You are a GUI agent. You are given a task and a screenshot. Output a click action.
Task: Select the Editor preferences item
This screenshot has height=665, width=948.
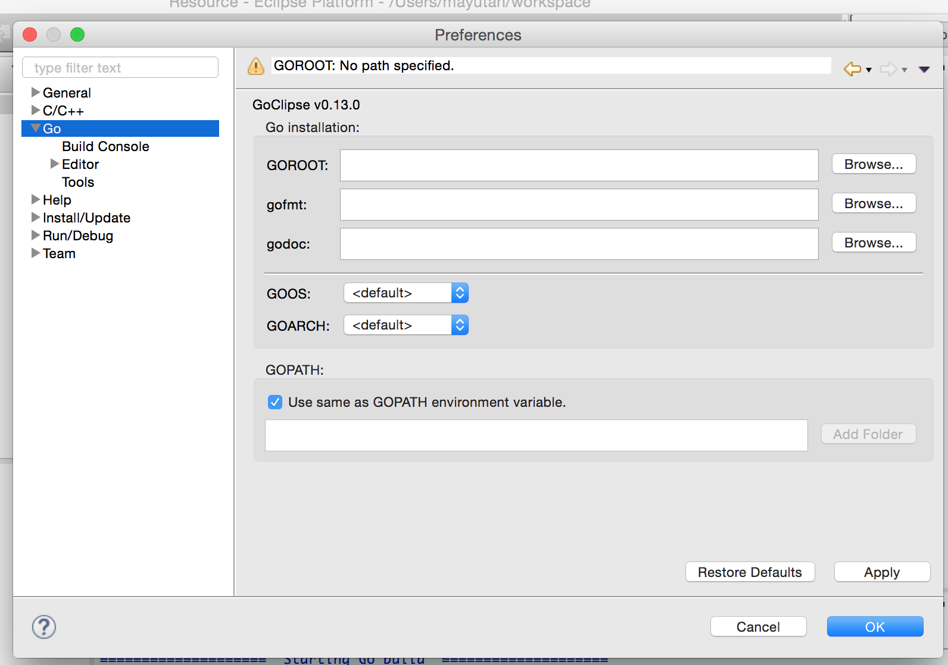(x=80, y=164)
